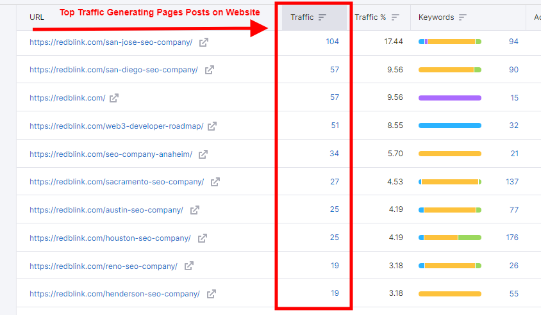Click traffic value 57 for san-diego page
Image resolution: width=541 pixels, height=315 pixels.
(x=335, y=70)
